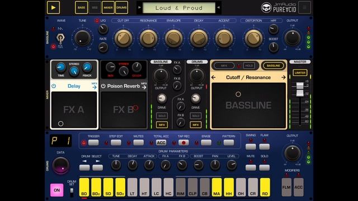Go to previous preset left of Loud & Proud
The width and height of the screenshot is (358, 201).
point(139,7)
